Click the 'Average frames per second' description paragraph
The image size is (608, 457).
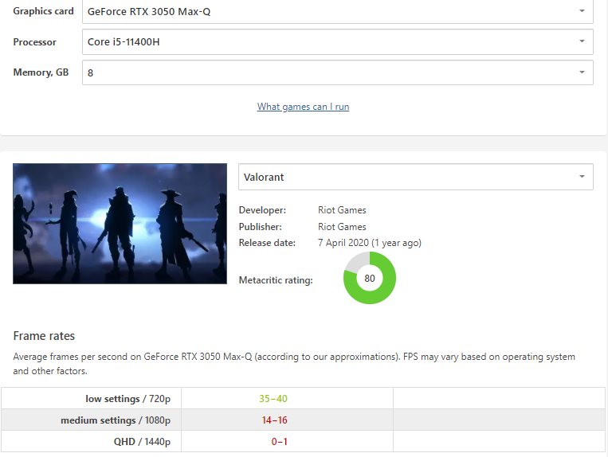[294, 364]
